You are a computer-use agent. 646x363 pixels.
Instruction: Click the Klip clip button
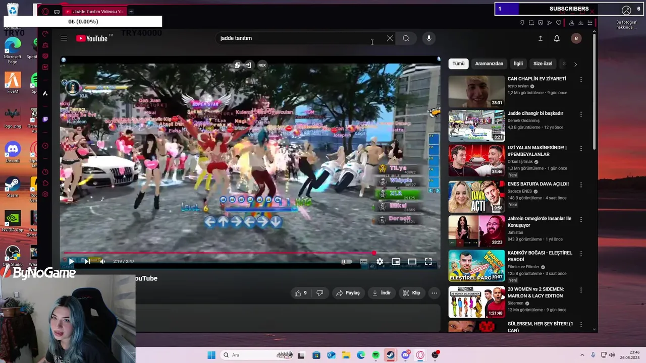[x=412, y=293]
